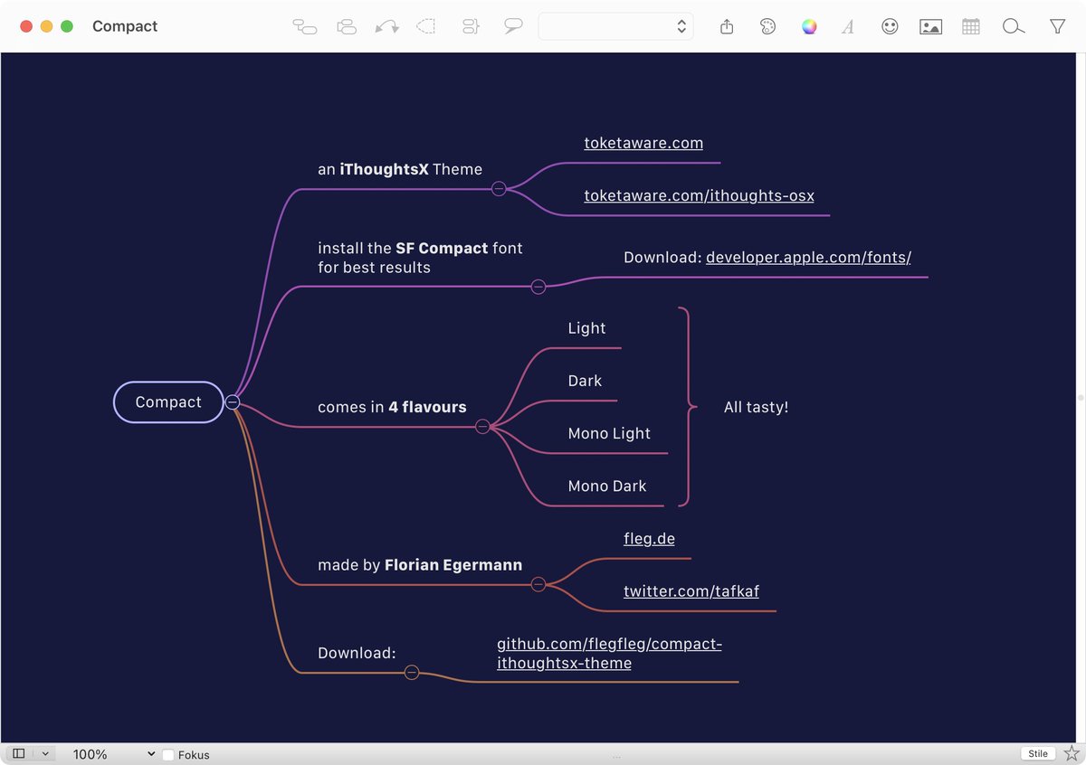Open the Stile styles button
Screen dimensions: 1086x765
coord(1038,753)
